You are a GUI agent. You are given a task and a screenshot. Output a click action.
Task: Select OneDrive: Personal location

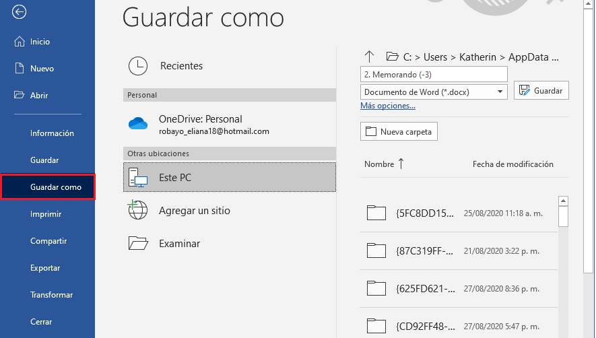[230, 125]
